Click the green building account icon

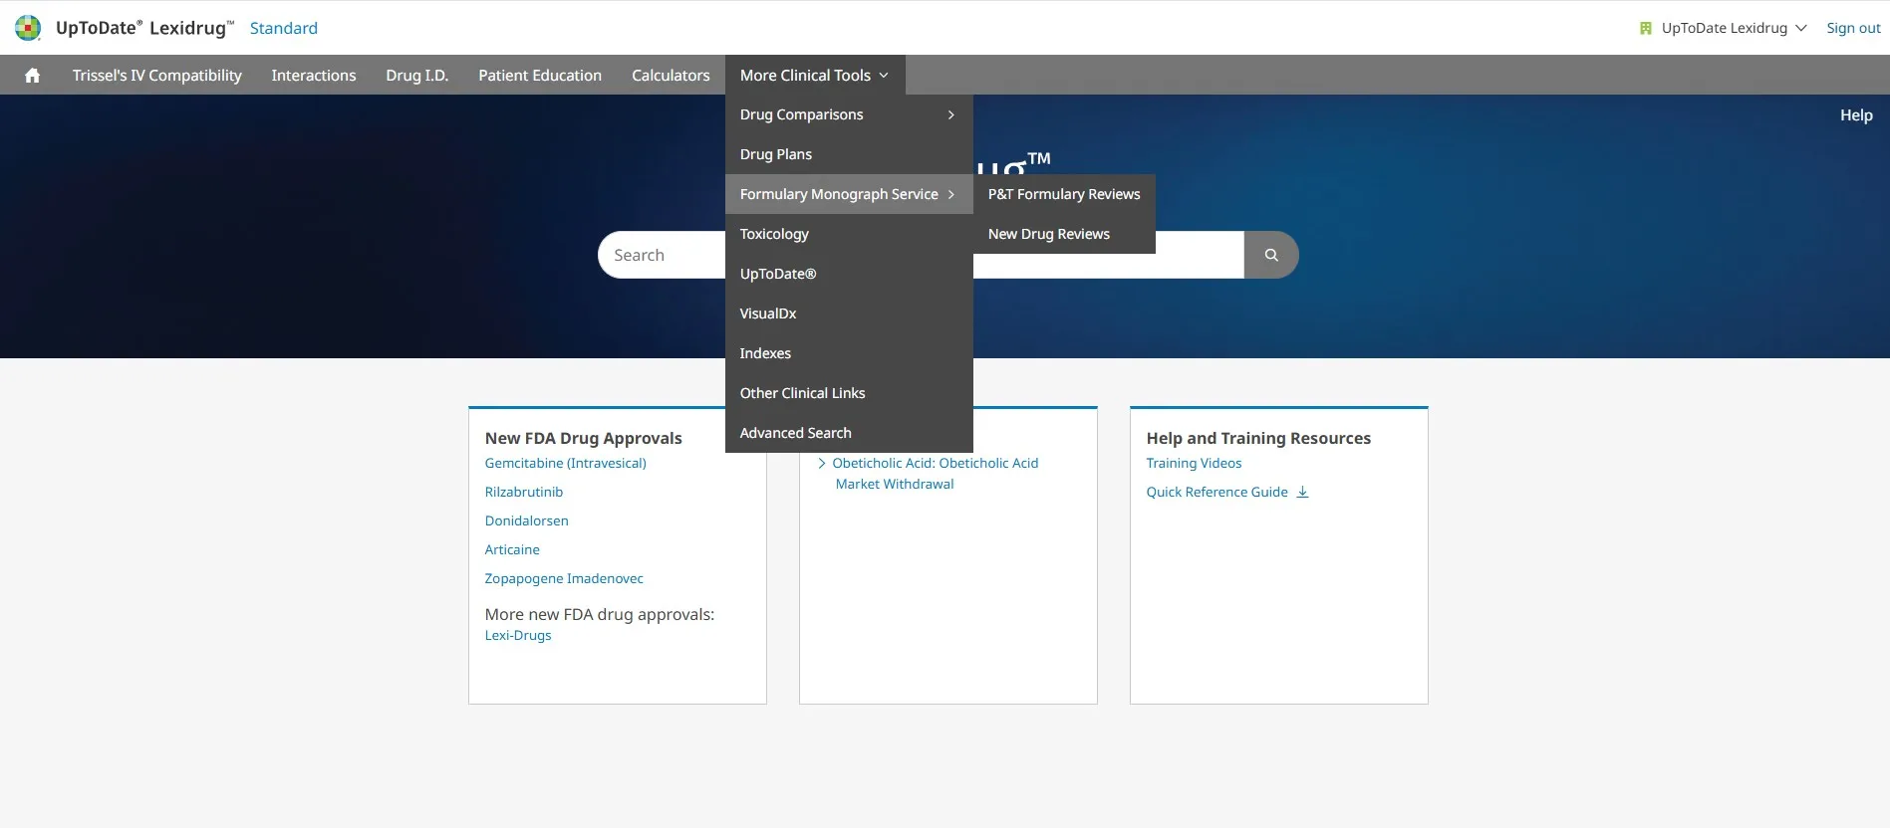pos(1646,28)
